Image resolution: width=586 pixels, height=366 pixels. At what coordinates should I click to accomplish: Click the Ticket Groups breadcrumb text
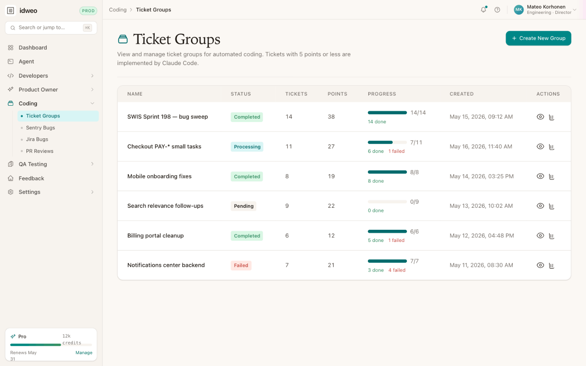pyautogui.click(x=153, y=10)
